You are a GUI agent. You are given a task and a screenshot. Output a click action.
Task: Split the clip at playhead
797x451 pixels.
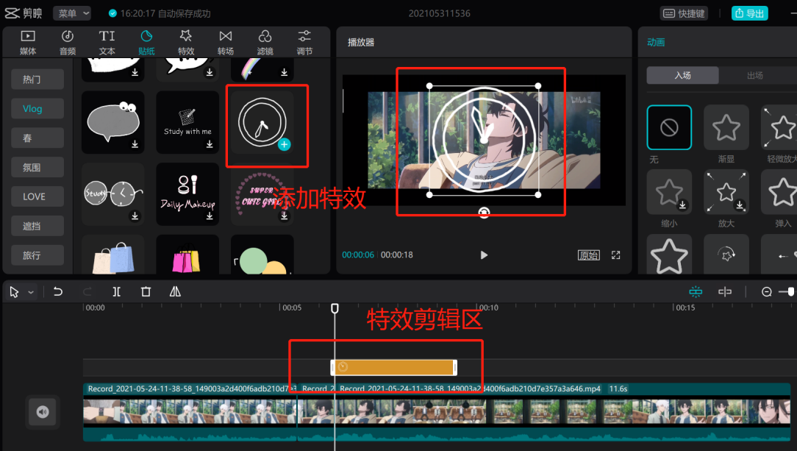pyautogui.click(x=116, y=292)
